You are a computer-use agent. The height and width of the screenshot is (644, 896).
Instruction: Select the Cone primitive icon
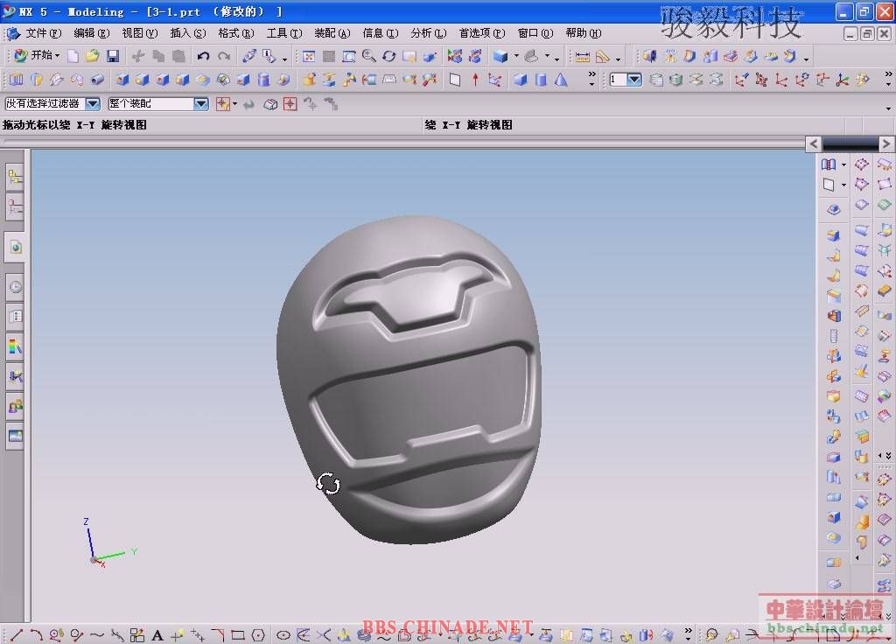coord(561,80)
